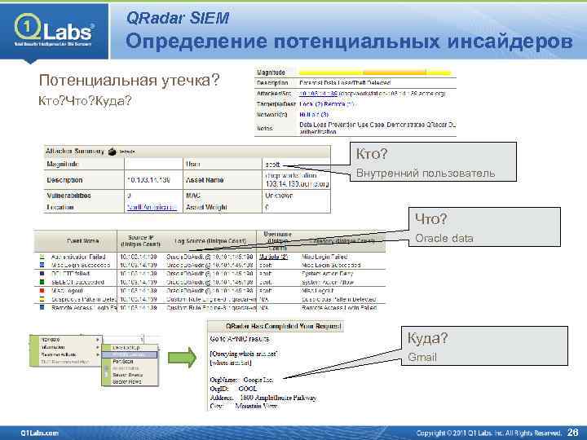Click the '1600 Amphitheatre Parkway' address line
587x440 pixels.
pos(278,398)
